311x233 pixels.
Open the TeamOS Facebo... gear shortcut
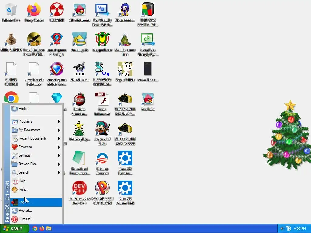[x=125, y=163]
